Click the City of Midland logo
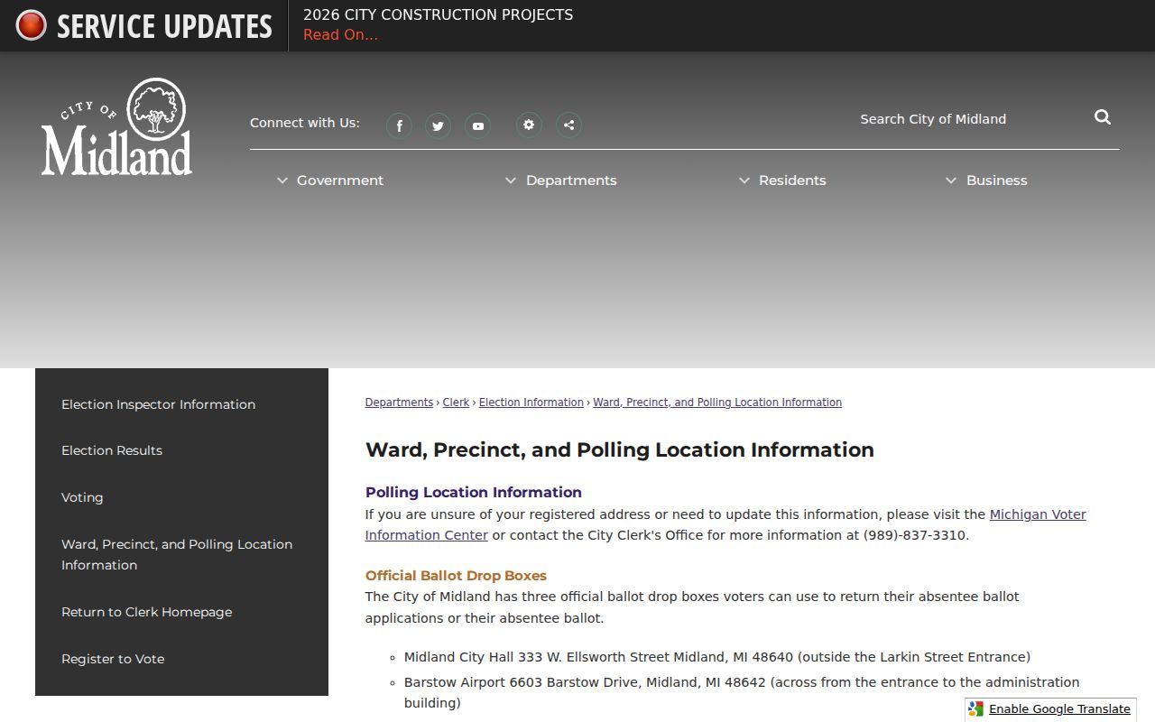The width and height of the screenshot is (1155, 722). click(116, 126)
